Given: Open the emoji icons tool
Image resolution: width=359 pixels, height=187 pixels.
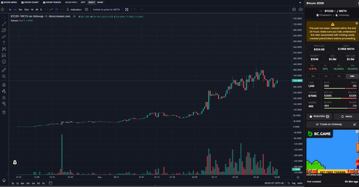Looking at the screenshot, I should pyautogui.click(x=4, y=61).
